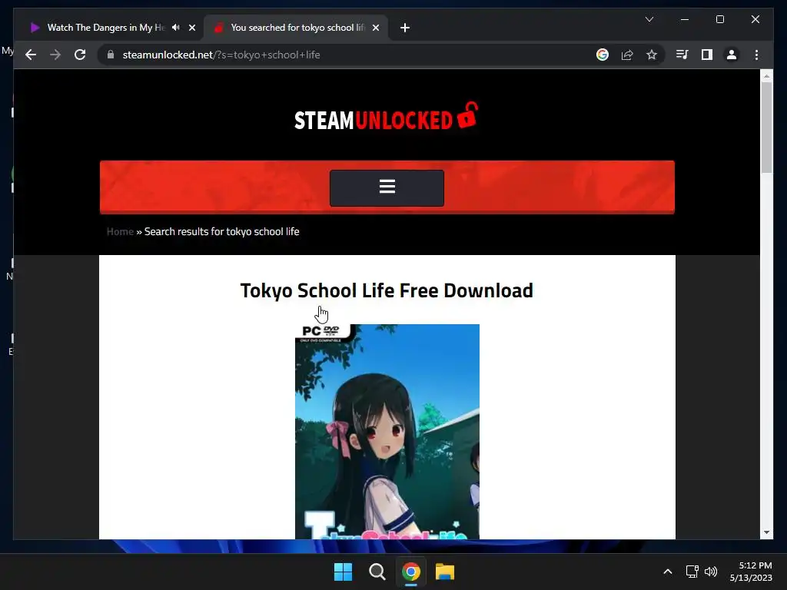This screenshot has width=787, height=590.
Task: Go to the Home breadcrumb link
Action: click(x=120, y=231)
